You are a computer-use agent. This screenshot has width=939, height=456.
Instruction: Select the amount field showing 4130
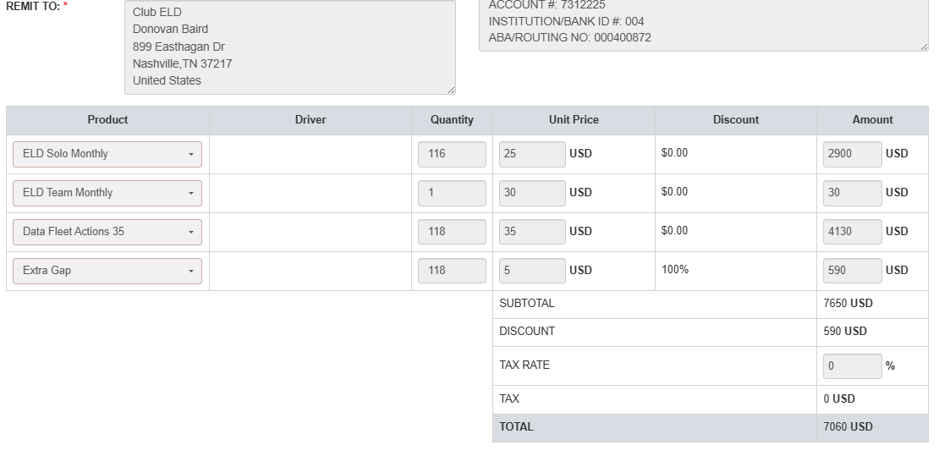(x=852, y=232)
